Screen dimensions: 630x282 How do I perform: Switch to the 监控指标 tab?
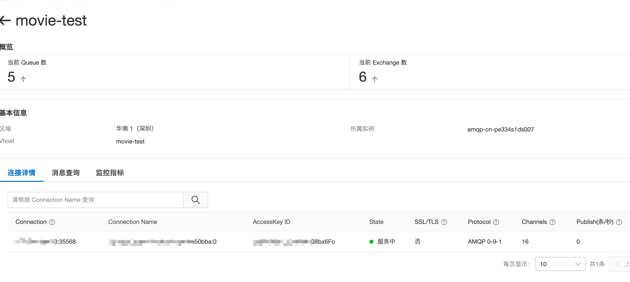click(x=110, y=173)
